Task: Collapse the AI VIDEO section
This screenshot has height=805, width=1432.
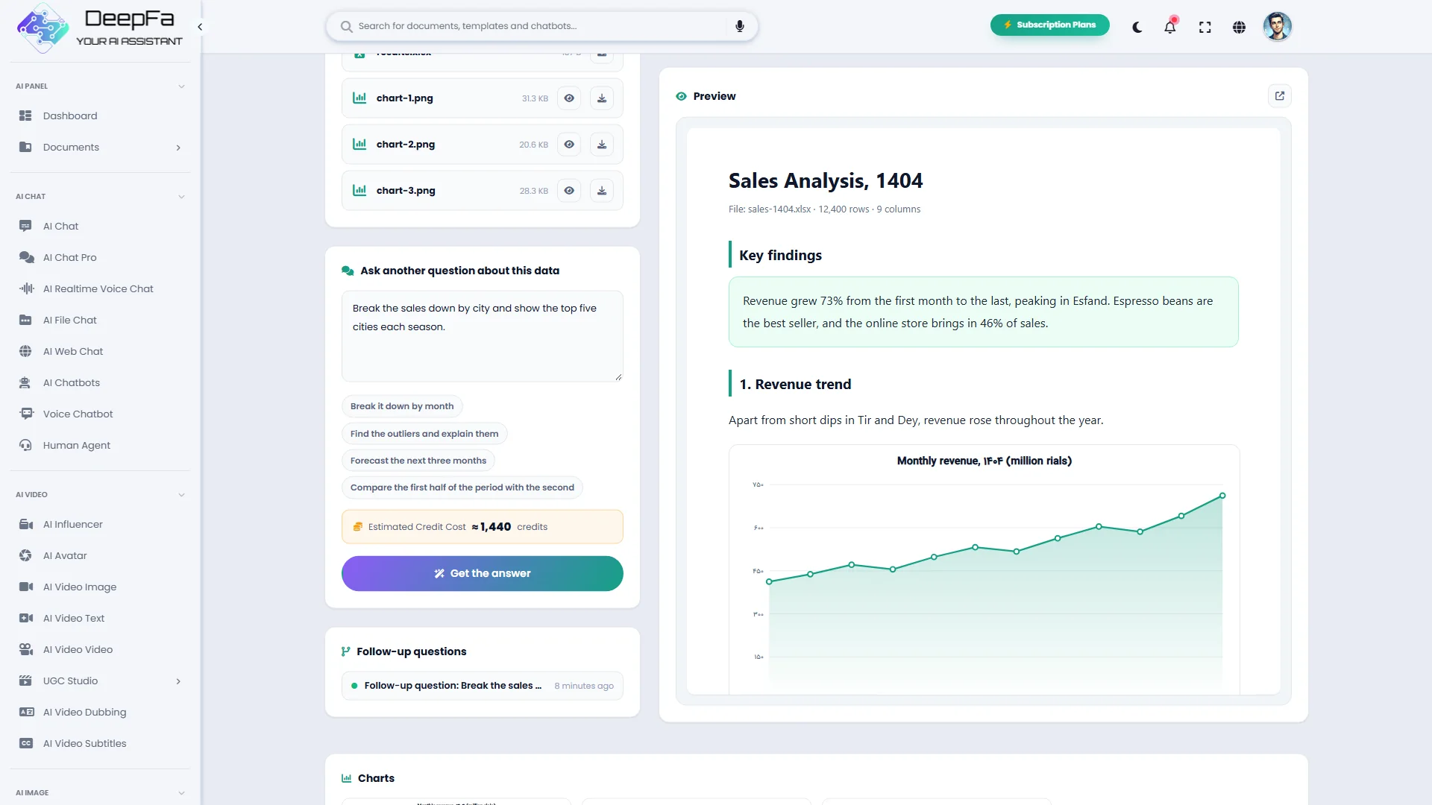Action: click(x=181, y=495)
